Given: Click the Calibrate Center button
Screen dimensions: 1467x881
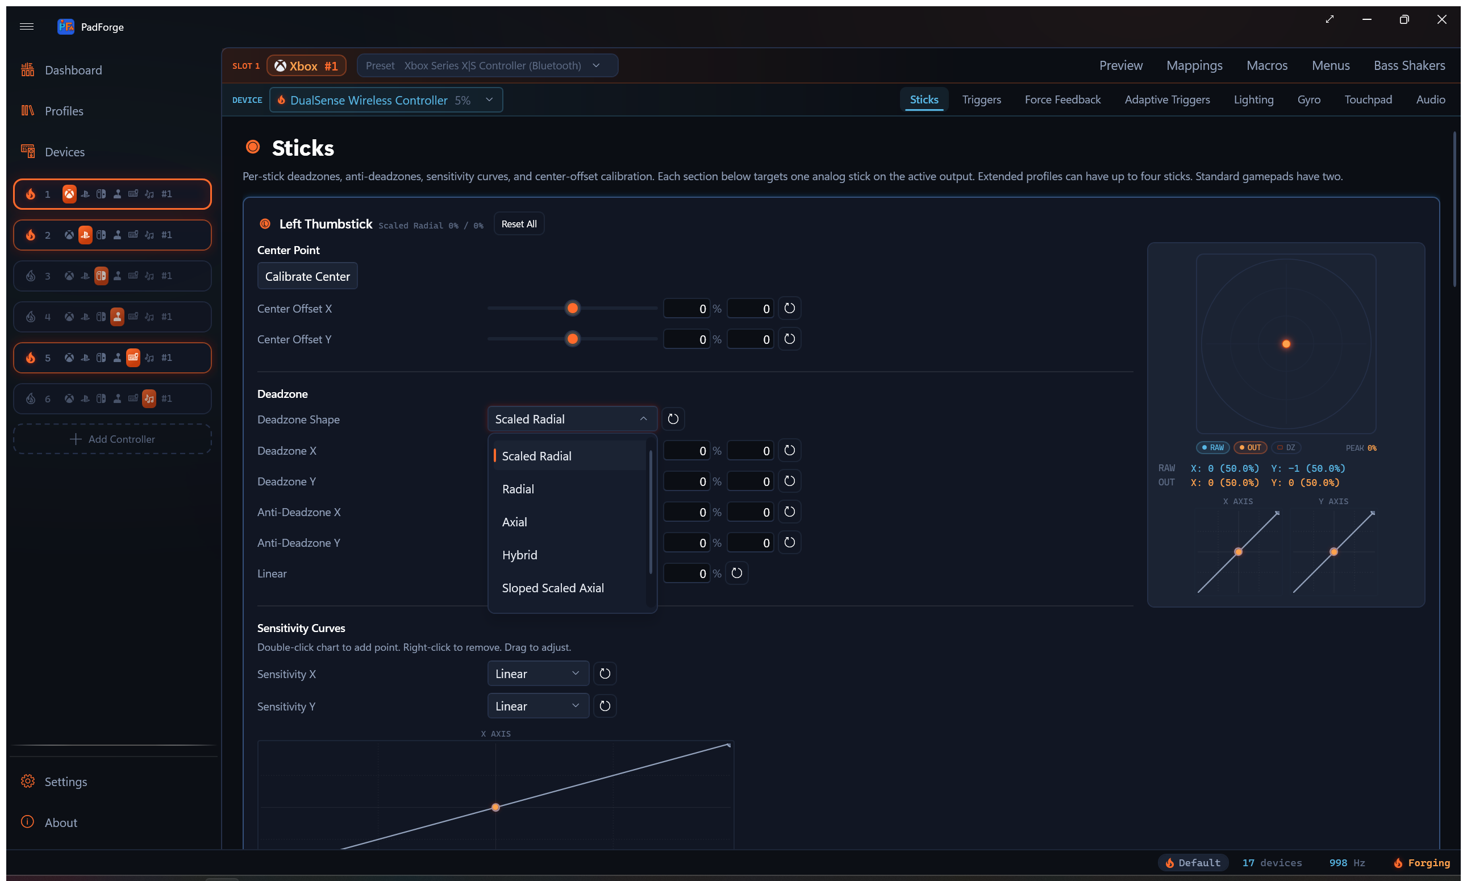Looking at the screenshot, I should click(307, 276).
